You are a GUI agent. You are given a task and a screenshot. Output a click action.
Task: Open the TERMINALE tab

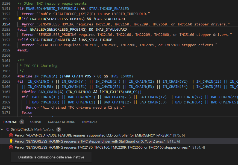tap(89, 122)
